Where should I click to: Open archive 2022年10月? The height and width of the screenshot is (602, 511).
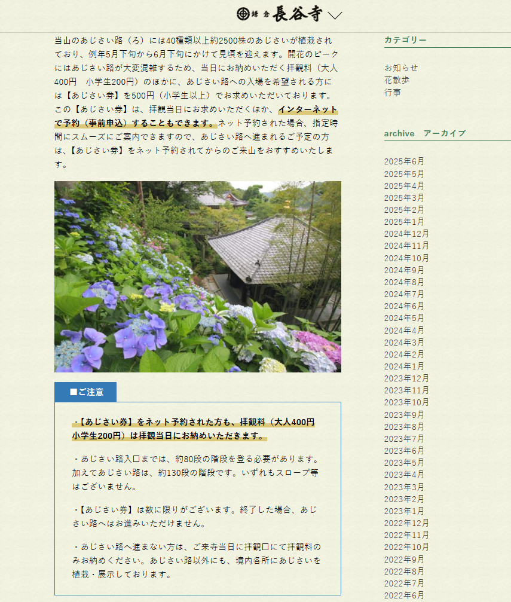(x=406, y=547)
